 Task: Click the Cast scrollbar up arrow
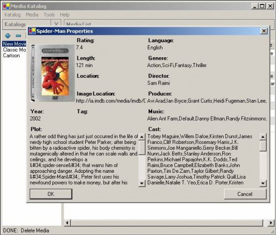263,137
